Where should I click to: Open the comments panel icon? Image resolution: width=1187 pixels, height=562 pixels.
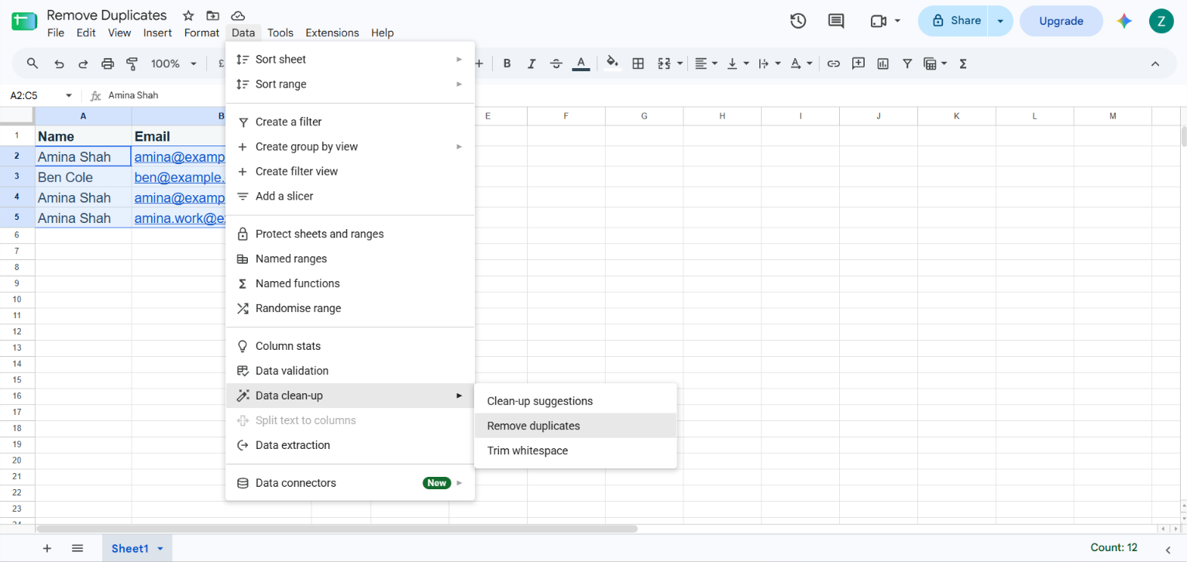click(x=836, y=21)
